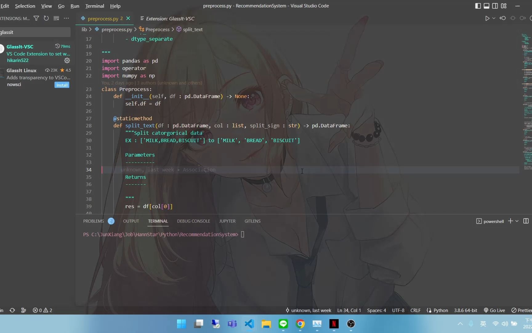Open extensions More Actions menu

pos(66,18)
